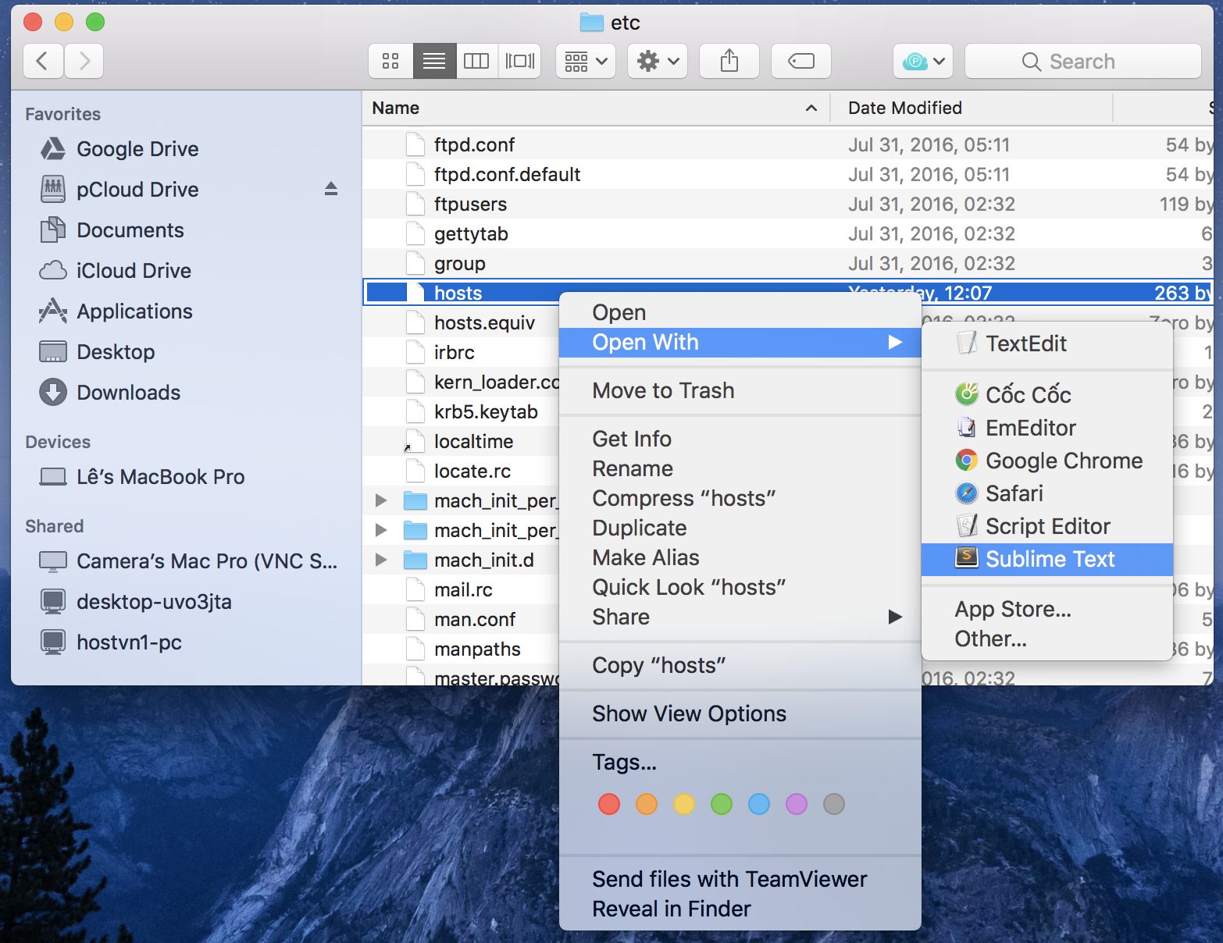This screenshot has height=943, width=1223.
Task: Sort by Date Modified column header
Action: (x=971, y=108)
